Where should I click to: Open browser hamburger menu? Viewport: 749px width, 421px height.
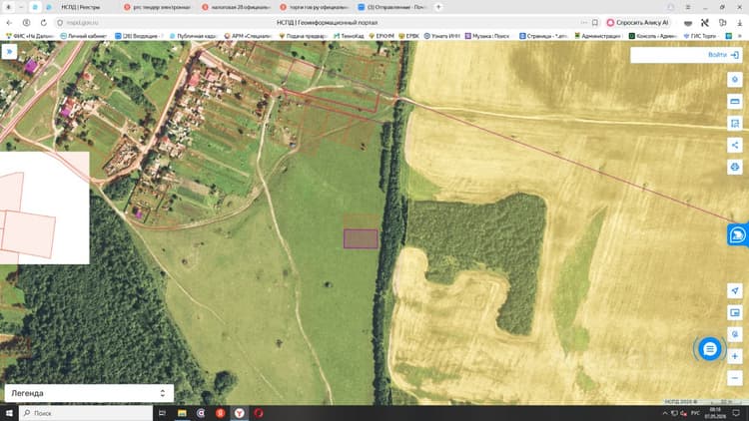(688, 7)
